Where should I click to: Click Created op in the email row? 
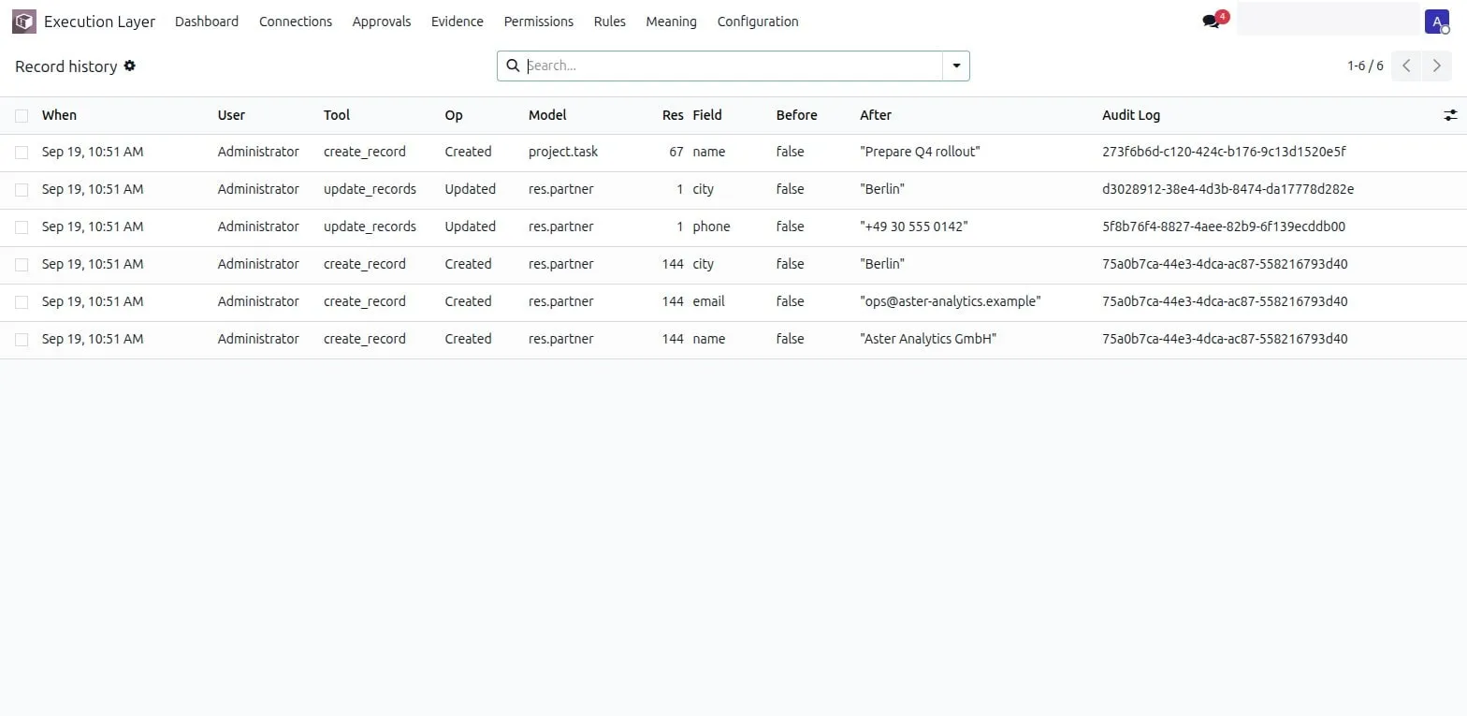pyautogui.click(x=468, y=301)
